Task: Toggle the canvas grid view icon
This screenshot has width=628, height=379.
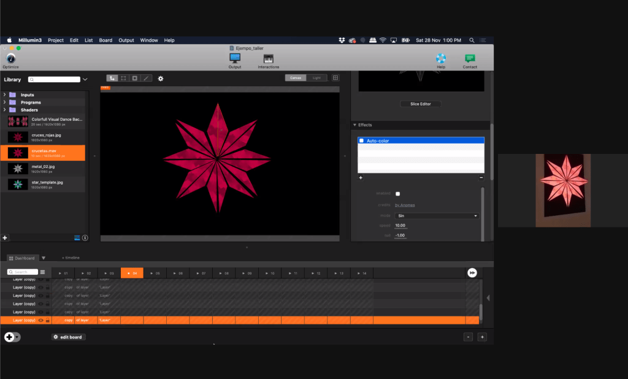Action: click(335, 78)
